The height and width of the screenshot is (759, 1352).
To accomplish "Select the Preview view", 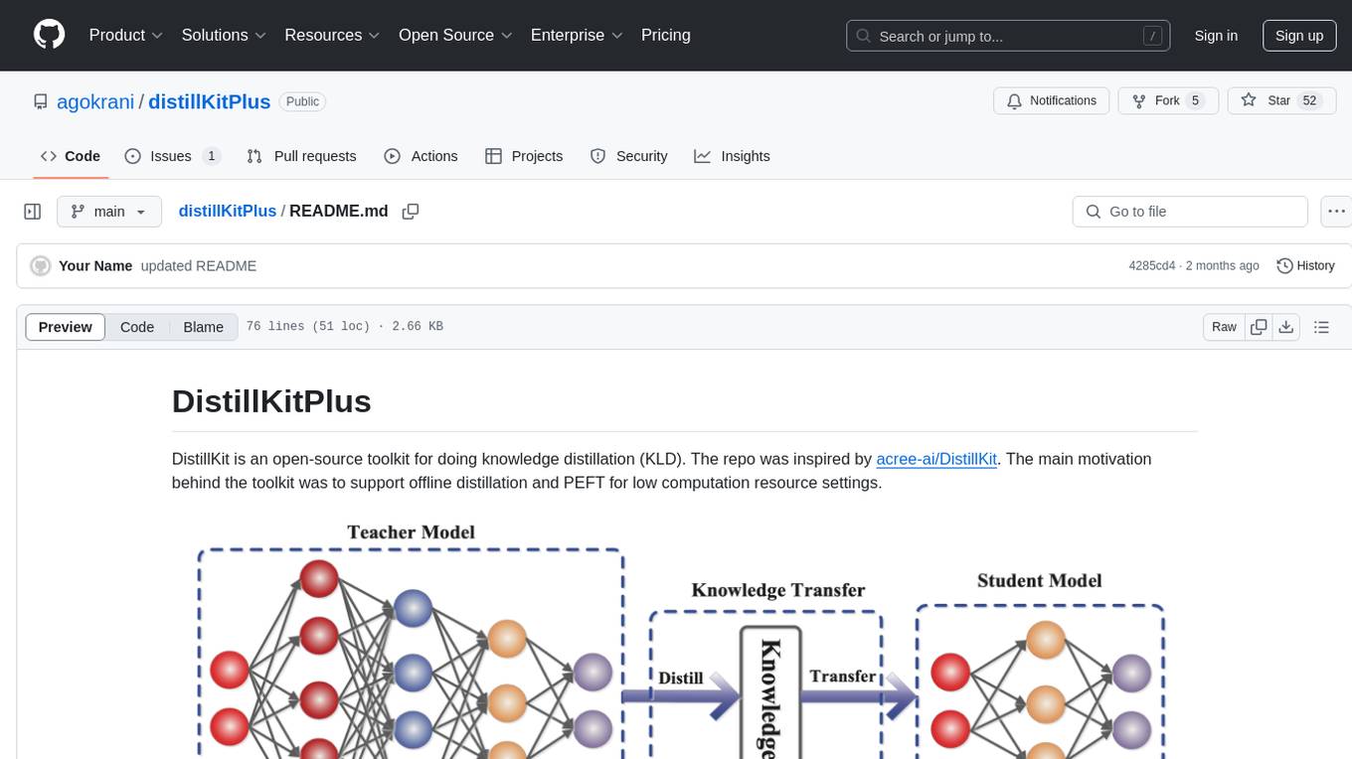I will point(66,327).
